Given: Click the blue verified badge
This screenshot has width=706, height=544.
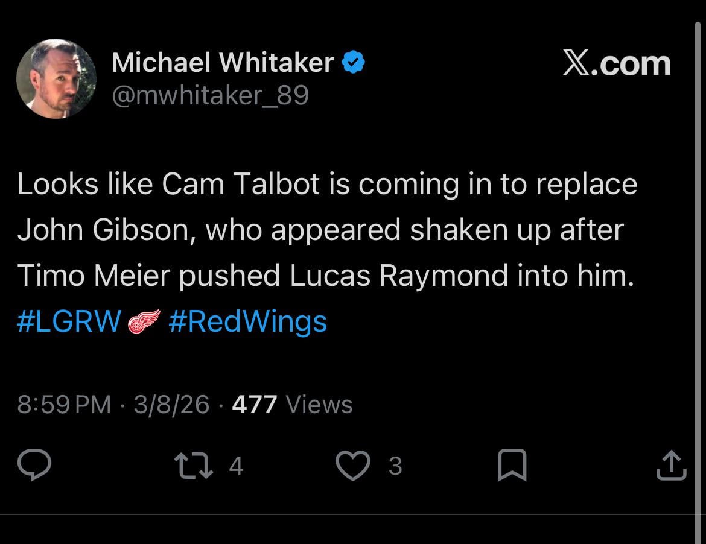Looking at the screenshot, I should coord(353,62).
